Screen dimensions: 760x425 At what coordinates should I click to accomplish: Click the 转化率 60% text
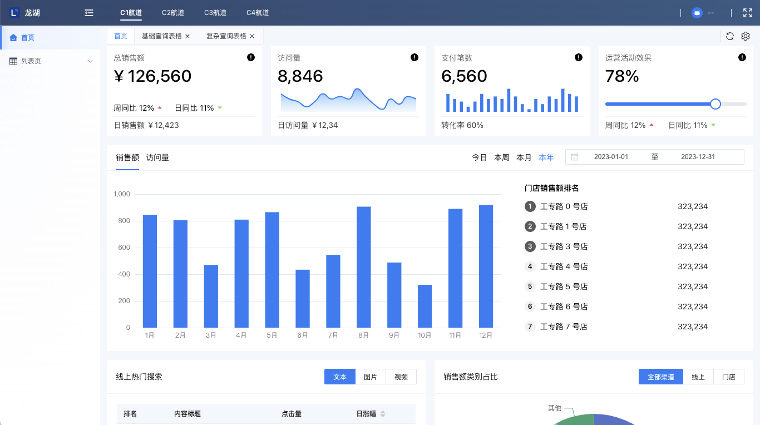(462, 125)
